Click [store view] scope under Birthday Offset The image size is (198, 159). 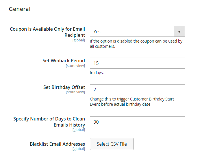(75, 92)
